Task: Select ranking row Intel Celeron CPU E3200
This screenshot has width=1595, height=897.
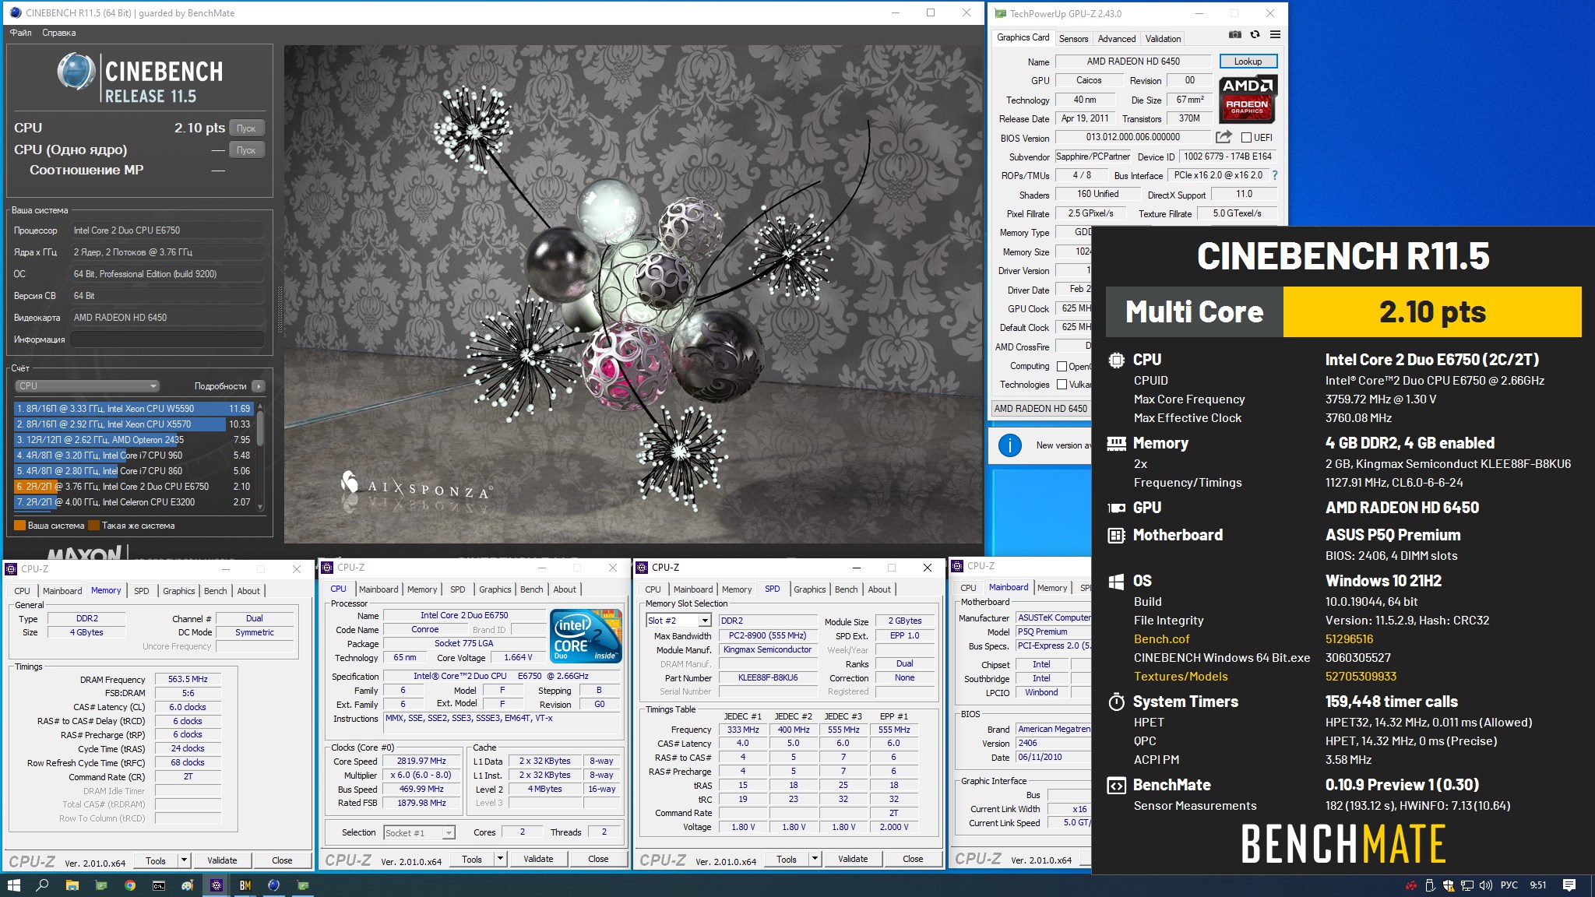Action: [x=133, y=502]
